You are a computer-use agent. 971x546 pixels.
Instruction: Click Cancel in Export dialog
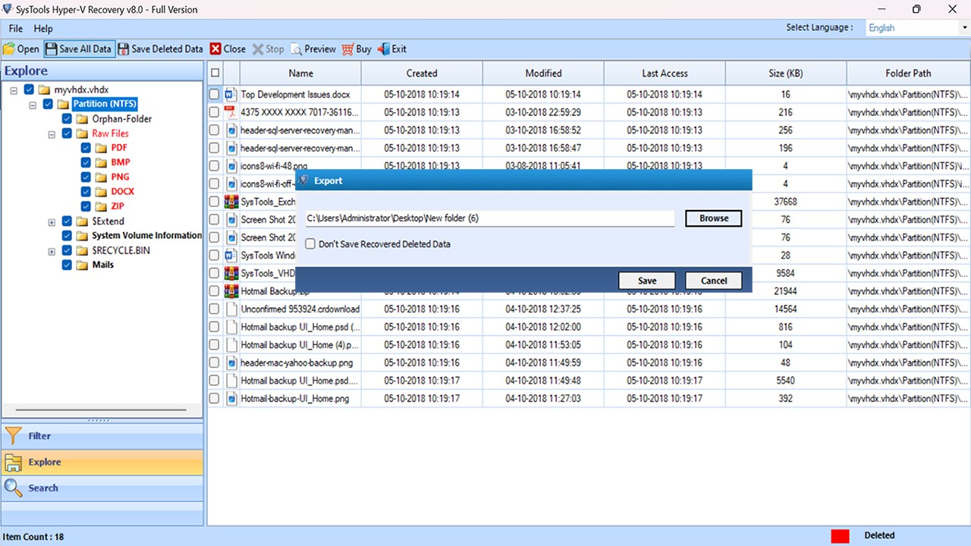coord(713,281)
